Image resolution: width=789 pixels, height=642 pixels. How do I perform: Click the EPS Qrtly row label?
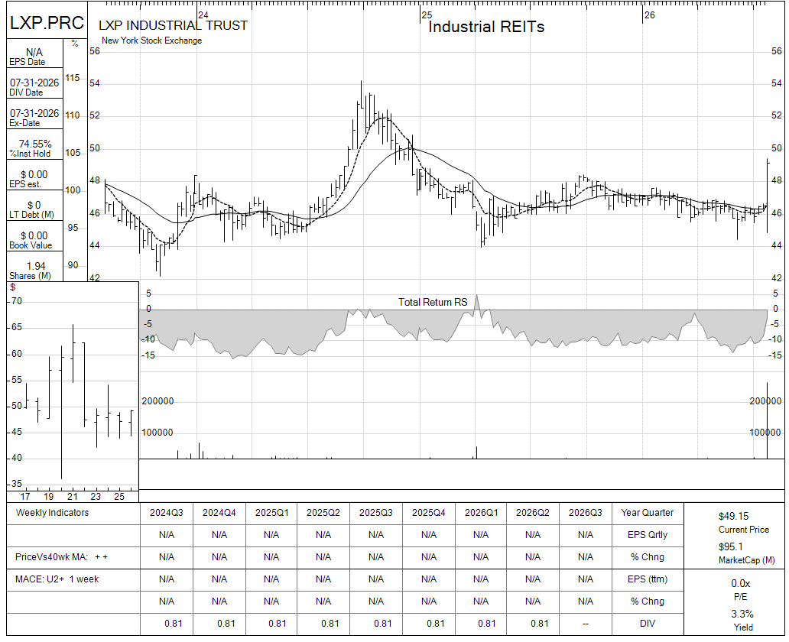point(647,535)
